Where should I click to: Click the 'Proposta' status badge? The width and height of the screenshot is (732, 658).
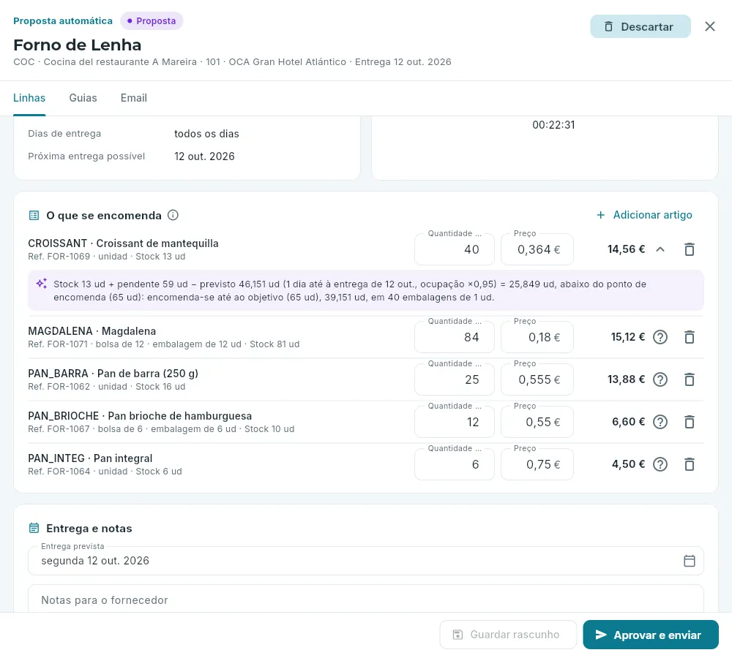tap(152, 21)
